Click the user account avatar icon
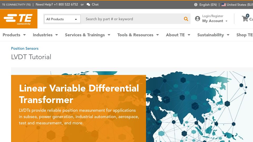Screen dimensions: 253x142 [197, 18]
